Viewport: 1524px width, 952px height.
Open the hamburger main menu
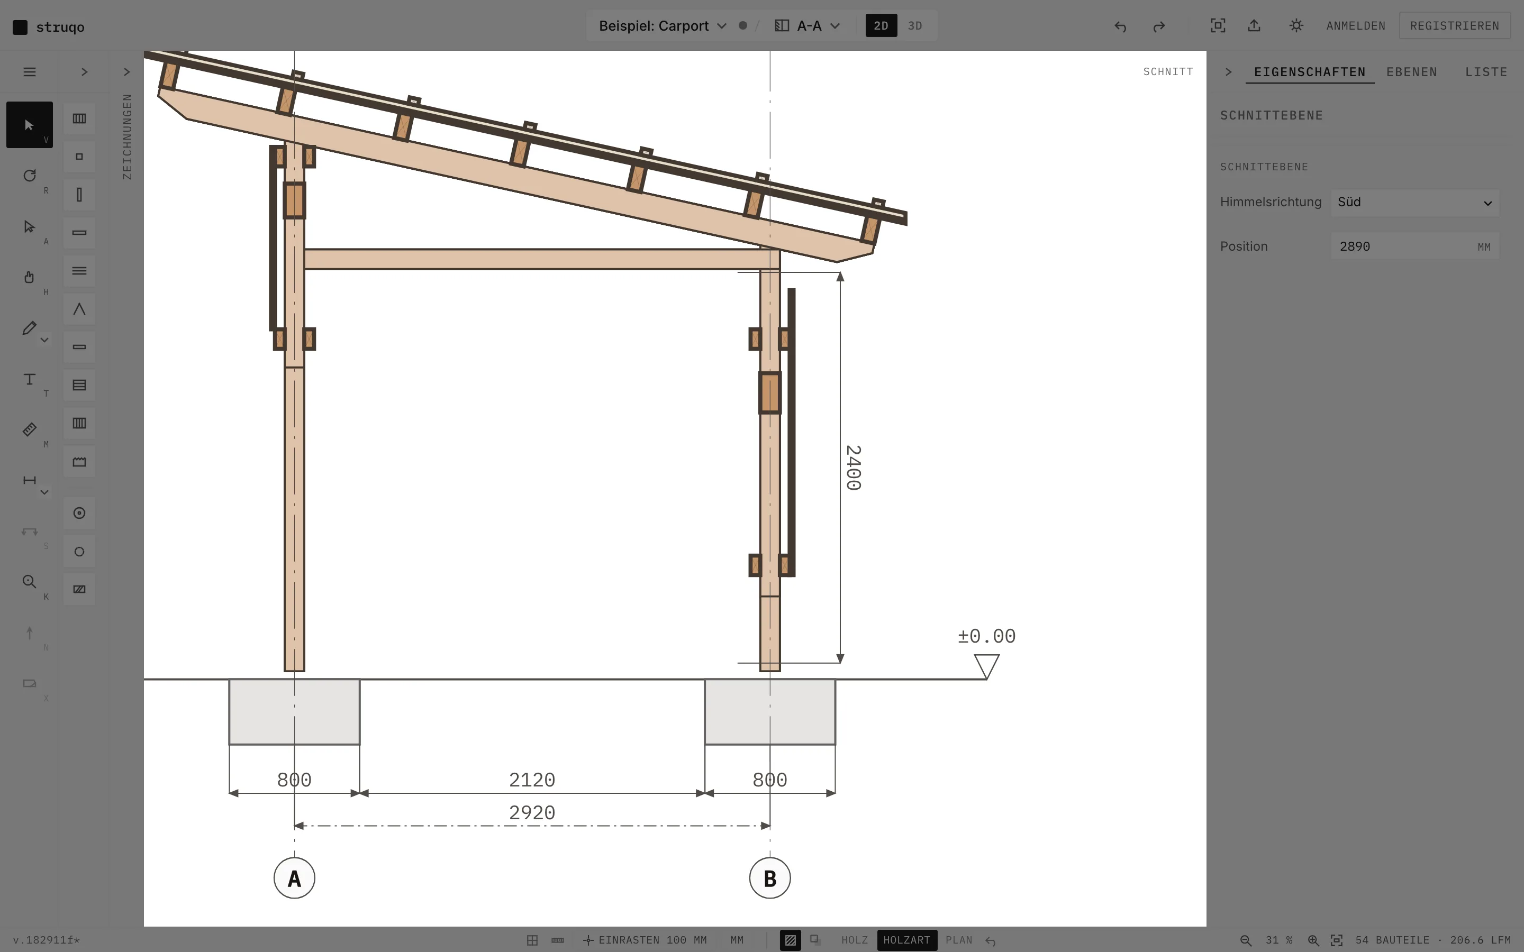30,72
